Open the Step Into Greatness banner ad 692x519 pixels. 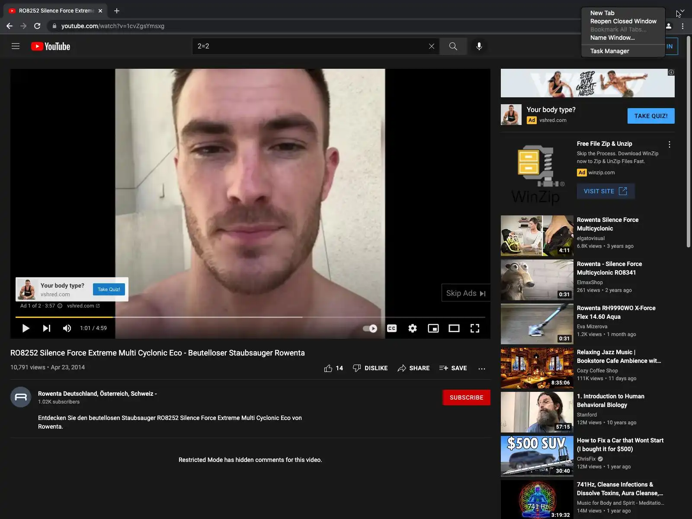click(587, 83)
